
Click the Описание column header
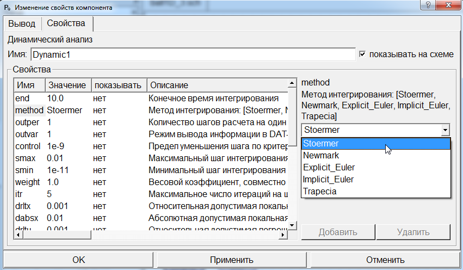pos(169,85)
